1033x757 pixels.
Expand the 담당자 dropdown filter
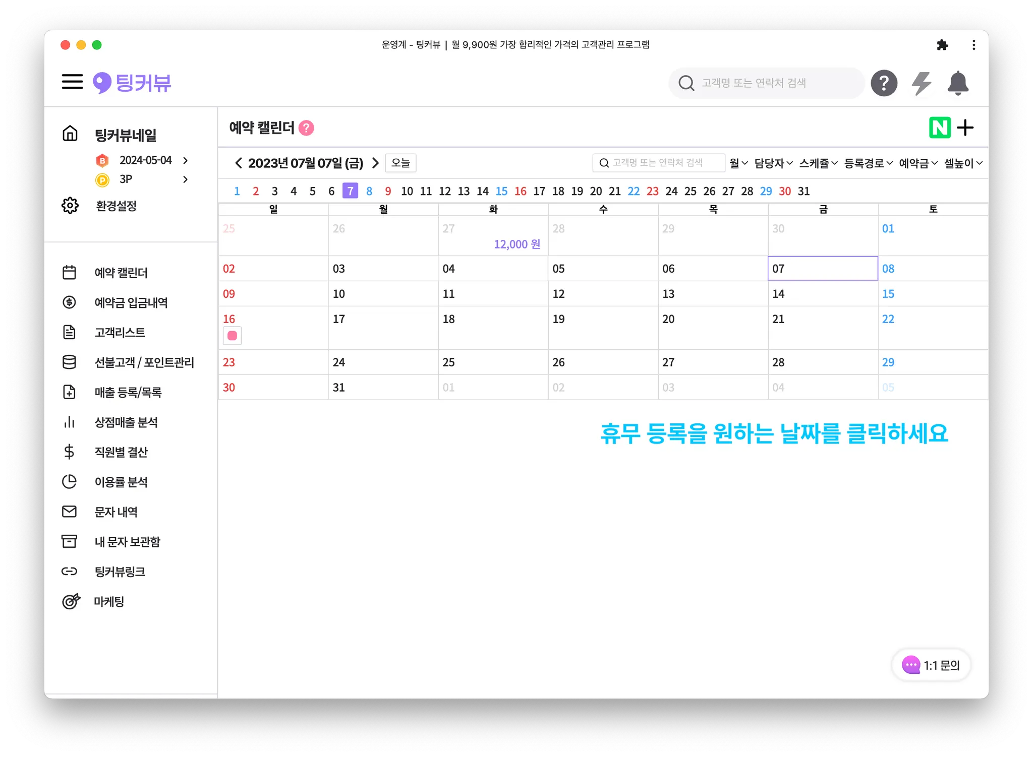point(773,163)
